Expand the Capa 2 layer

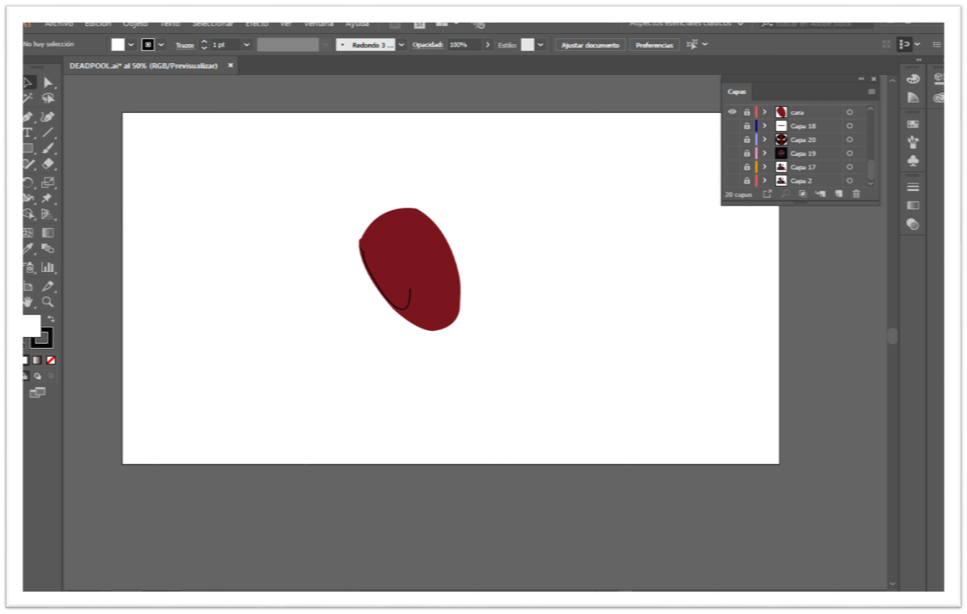click(x=765, y=180)
